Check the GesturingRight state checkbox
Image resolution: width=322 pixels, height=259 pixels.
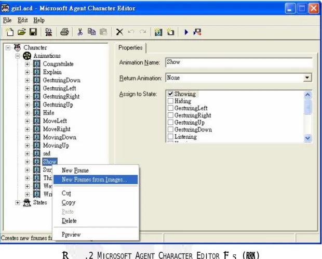click(x=170, y=115)
